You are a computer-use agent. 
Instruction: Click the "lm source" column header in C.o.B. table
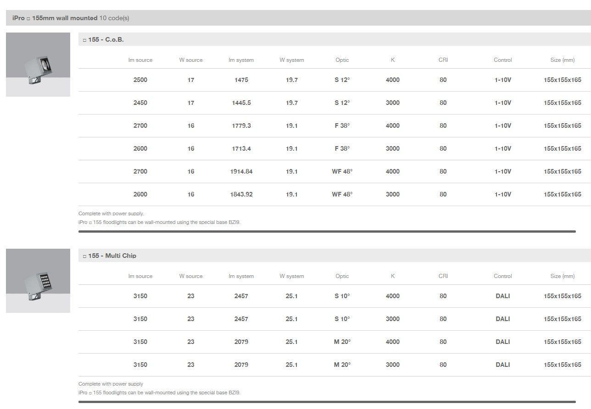tap(140, 60)
